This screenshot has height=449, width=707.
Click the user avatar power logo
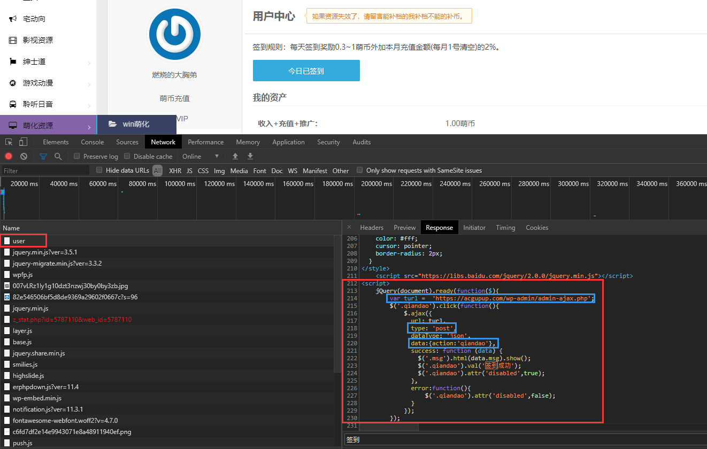click(x=174, y=34)
